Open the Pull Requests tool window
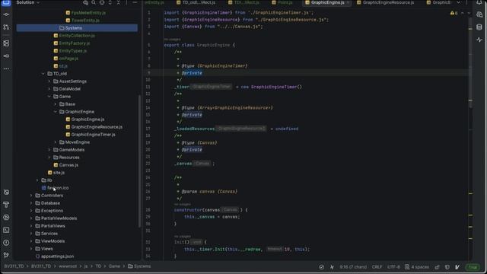Image resolution: width=487 pixels, height=274 pixels. [x=6, y=27]
